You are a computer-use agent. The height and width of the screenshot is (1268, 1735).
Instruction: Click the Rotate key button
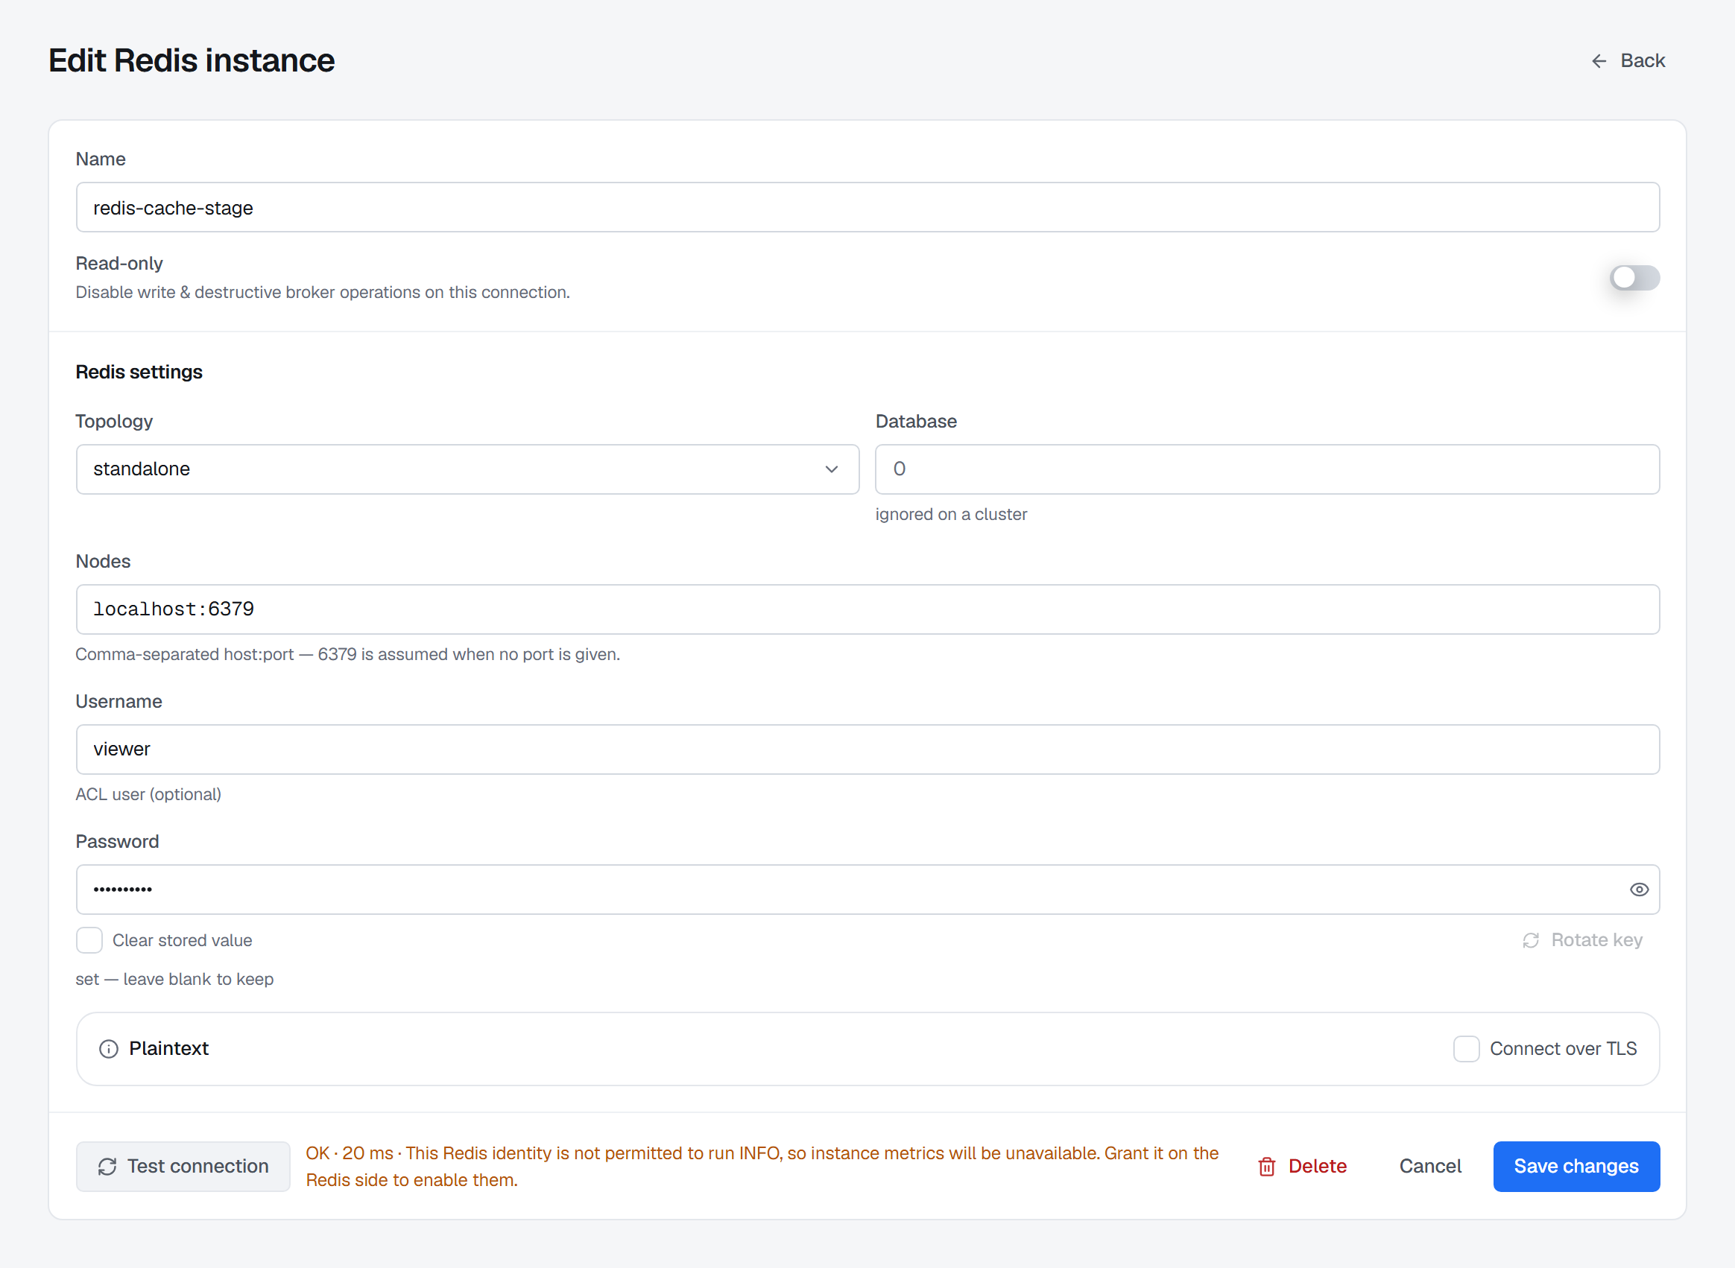(x=1582, y=940)
